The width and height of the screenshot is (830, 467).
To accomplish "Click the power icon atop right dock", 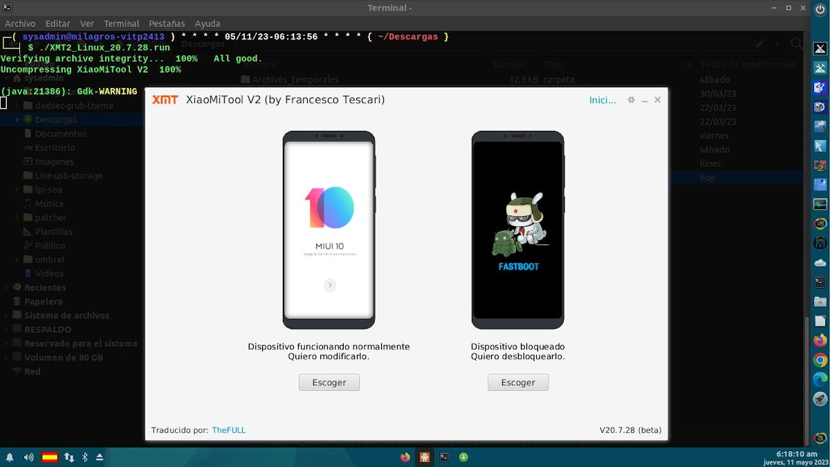I will pos(820,8).
